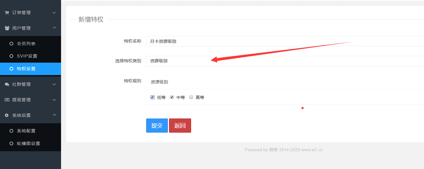Go to 系统配置 page
The height and width of the screenshot is (169, 424).
click(x=31, y=131)
